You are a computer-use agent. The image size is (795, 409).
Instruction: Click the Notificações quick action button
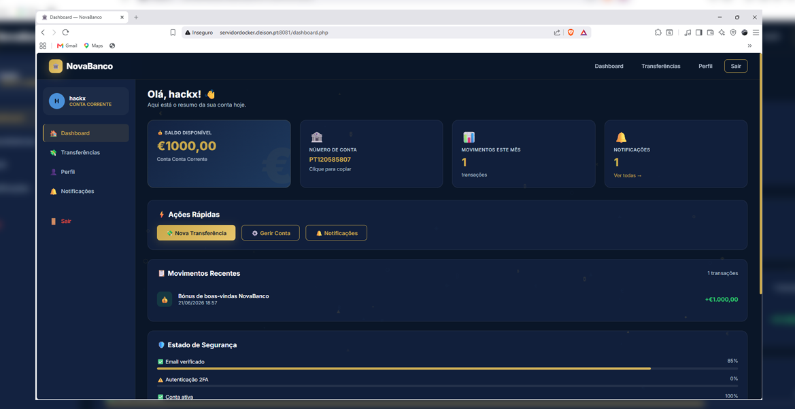336,232
